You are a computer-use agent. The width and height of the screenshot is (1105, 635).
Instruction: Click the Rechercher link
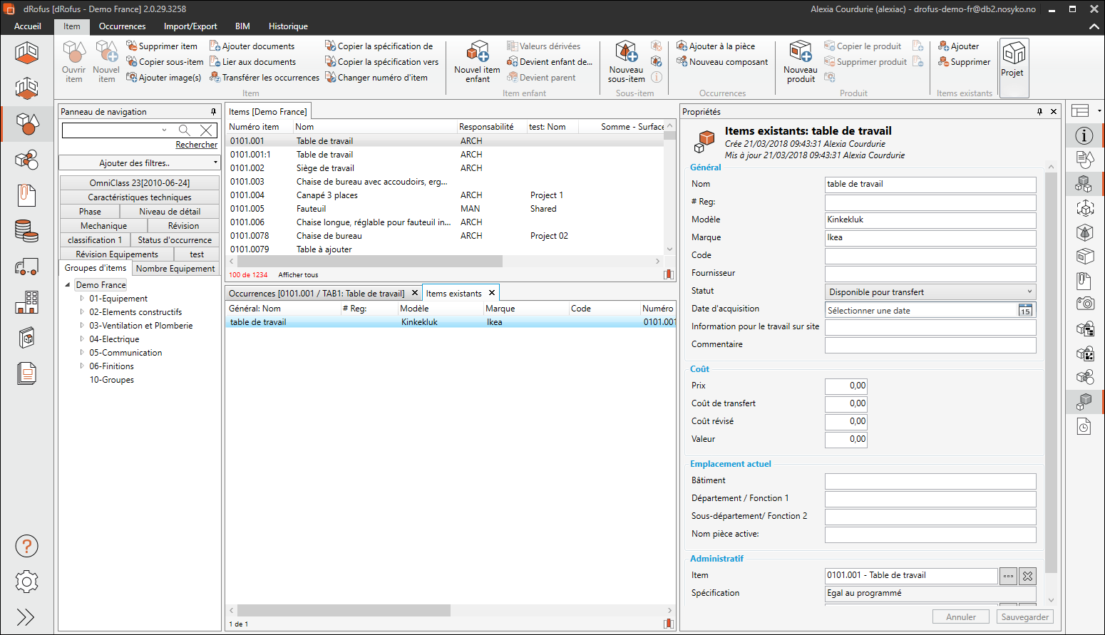[196, 145]
